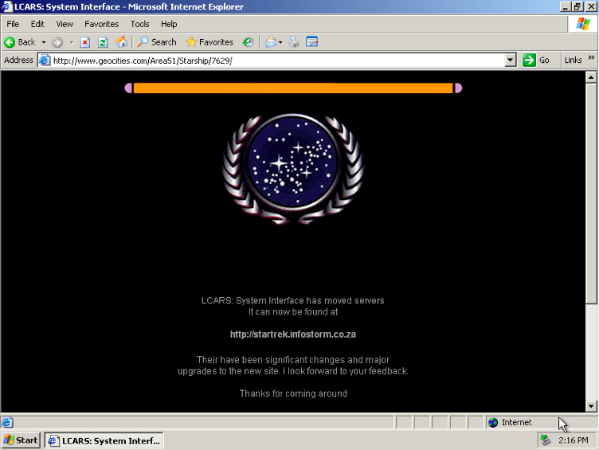Print the page with printer icon
The image size is (599, 450).
click(294, 42)
